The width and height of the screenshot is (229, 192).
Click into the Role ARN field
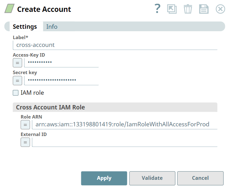(x=124, y=125)
